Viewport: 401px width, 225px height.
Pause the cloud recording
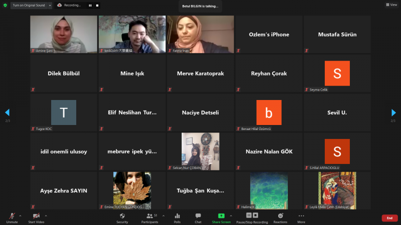click(x=90, y=5)
